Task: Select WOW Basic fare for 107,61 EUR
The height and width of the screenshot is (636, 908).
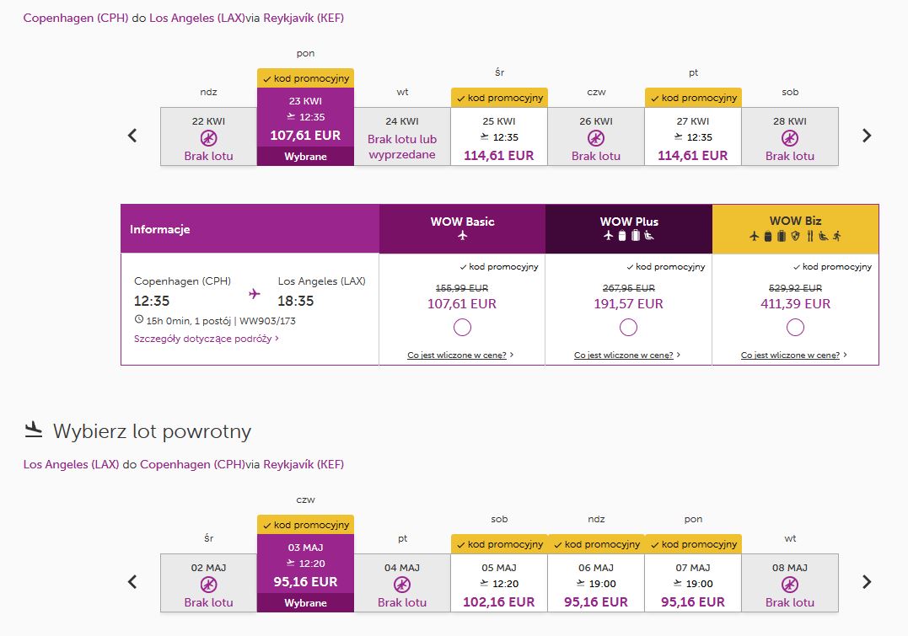Action: coord(462,328)
